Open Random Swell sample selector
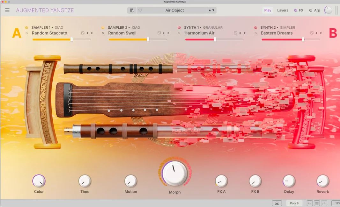340x207 pixels. tap(122, 33)
